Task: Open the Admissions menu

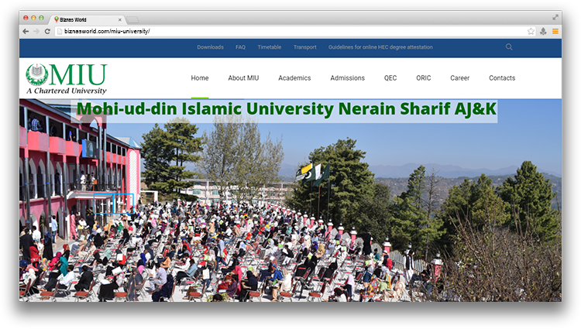Action: [348, 78]
